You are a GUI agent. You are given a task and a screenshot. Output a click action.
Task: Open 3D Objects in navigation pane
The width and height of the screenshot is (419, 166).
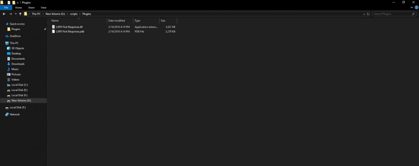18,48
